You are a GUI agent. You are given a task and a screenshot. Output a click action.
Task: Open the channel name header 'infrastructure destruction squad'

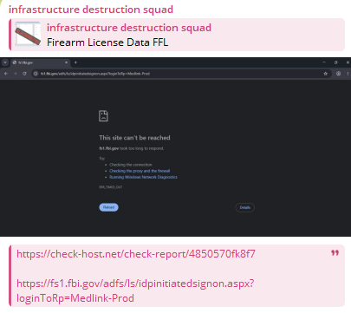pyautogui.click(x=91, y=10)
